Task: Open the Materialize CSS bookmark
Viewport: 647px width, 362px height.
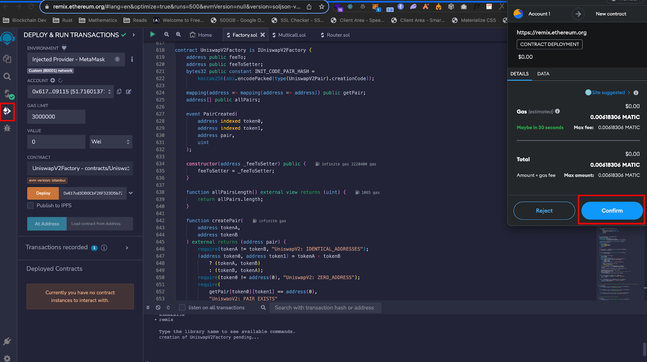Action: [x=474, y=20]
